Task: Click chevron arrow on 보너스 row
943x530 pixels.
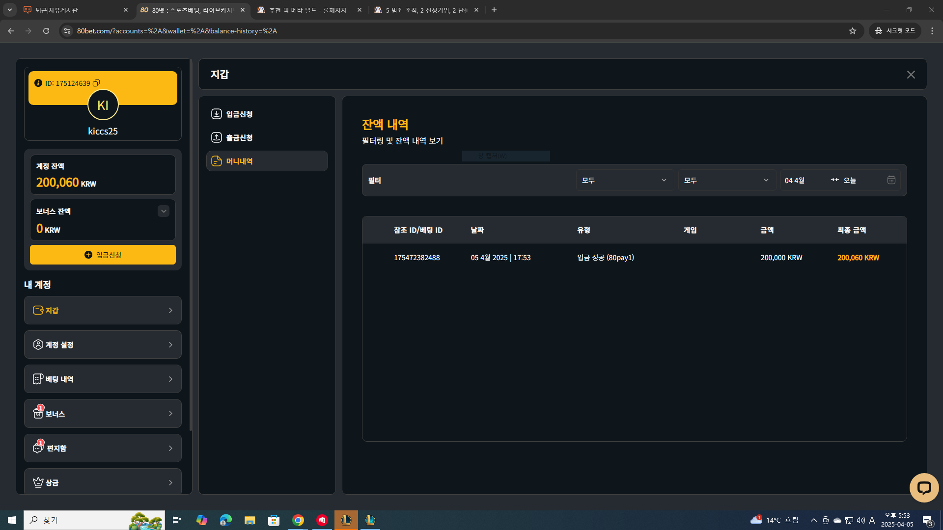Action: tap(170, 413)
